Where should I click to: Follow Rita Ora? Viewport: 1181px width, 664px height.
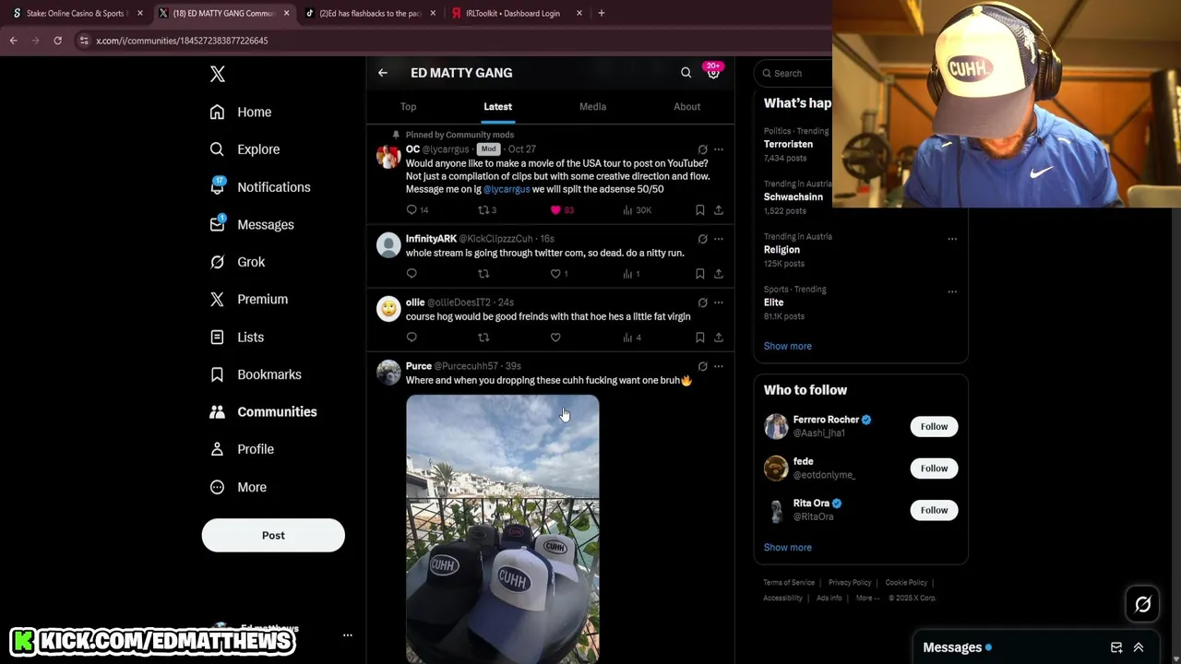pyautogui.click(x=934, y=510)
